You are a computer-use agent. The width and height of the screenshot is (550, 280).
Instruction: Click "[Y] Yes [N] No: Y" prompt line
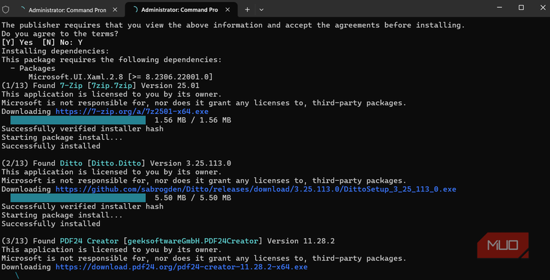pos(42,43)
